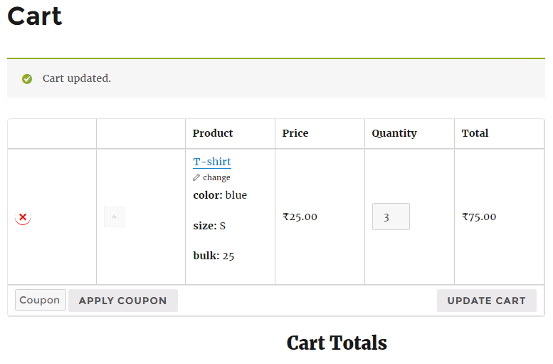Focus the Coupon code input field

[x=40, y=300]
